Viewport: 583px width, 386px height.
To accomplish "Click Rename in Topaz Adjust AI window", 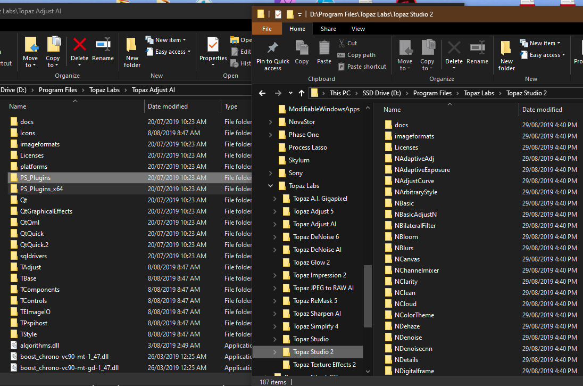I will 103,49.
